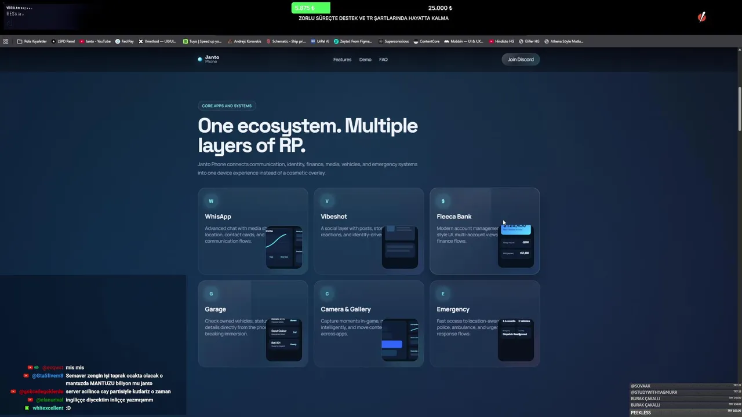Click the 'One ecosystem. Multiple layers of RP.' heading
This screenshot has height=417, width=742.
[308, 135]
